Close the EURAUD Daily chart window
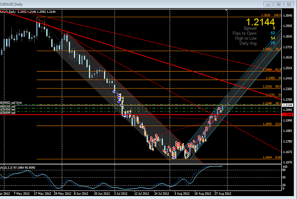297x199 pixels. pyautogui.click(x=289, y=4)
